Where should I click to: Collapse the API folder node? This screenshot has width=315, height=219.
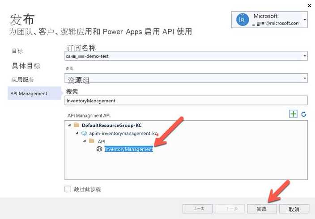[x=85, y=141]
